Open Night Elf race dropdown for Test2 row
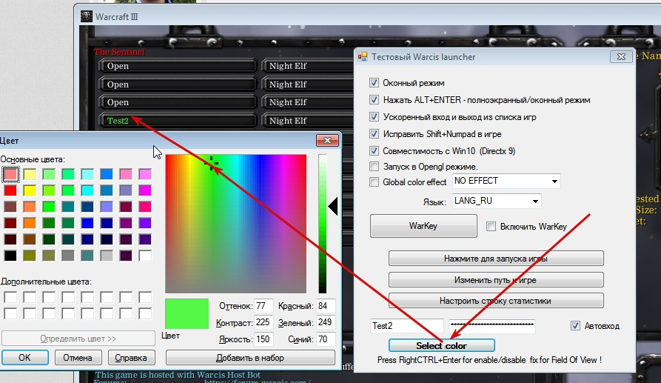Image resolution: width=661 pixels, height=383 pixels. point(308,121)
